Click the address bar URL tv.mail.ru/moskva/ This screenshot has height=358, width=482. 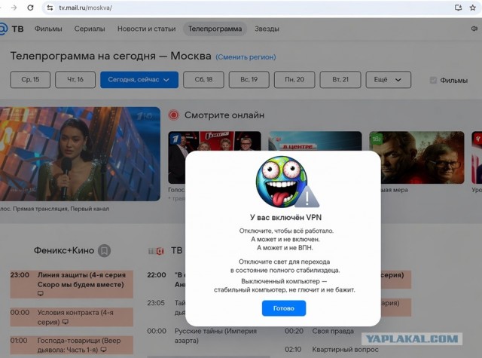click(x=85, y=8)
